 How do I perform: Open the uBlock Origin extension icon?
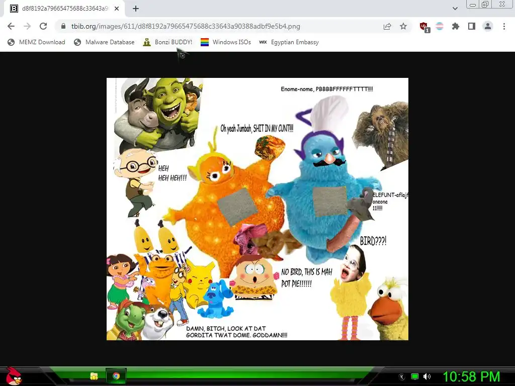pyautogui.click(x=424, y=27)
